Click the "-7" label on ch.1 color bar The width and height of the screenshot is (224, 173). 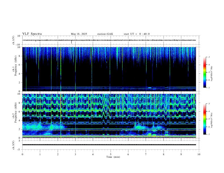click(208, 88)
